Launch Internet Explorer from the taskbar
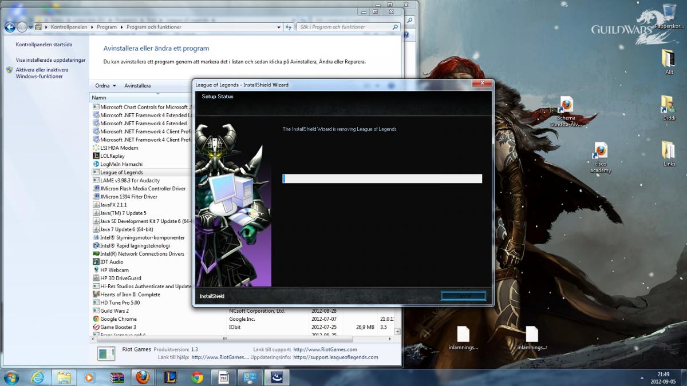The image size is (687, 386). tap(38, 377)
